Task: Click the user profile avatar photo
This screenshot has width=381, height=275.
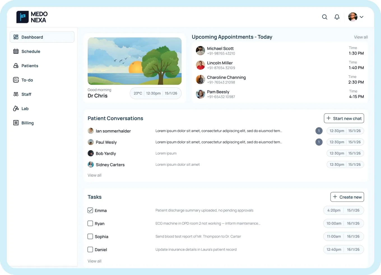Action: (352, 17)
